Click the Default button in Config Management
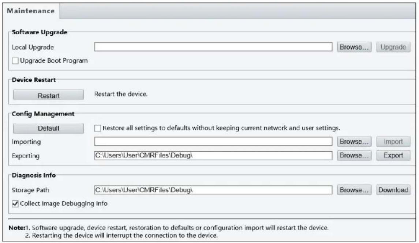 [48, 128]
